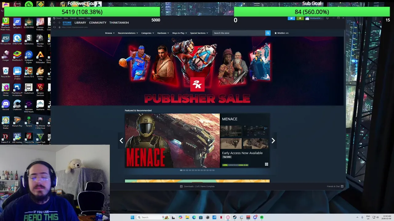Click the 2K Publisher Sale banner
The height and width of the screenshot is (221, 394).
pyautogui.click(x=197, y=71)
